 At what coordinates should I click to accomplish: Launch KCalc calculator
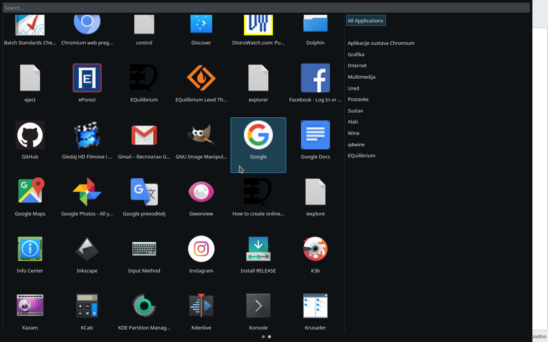coord(87,306)
